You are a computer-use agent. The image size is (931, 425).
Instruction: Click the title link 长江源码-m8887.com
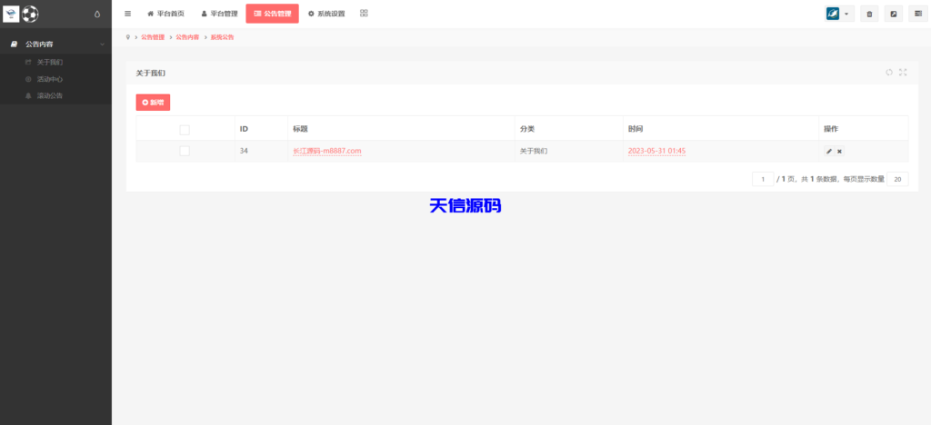click(x=327, y=151)
